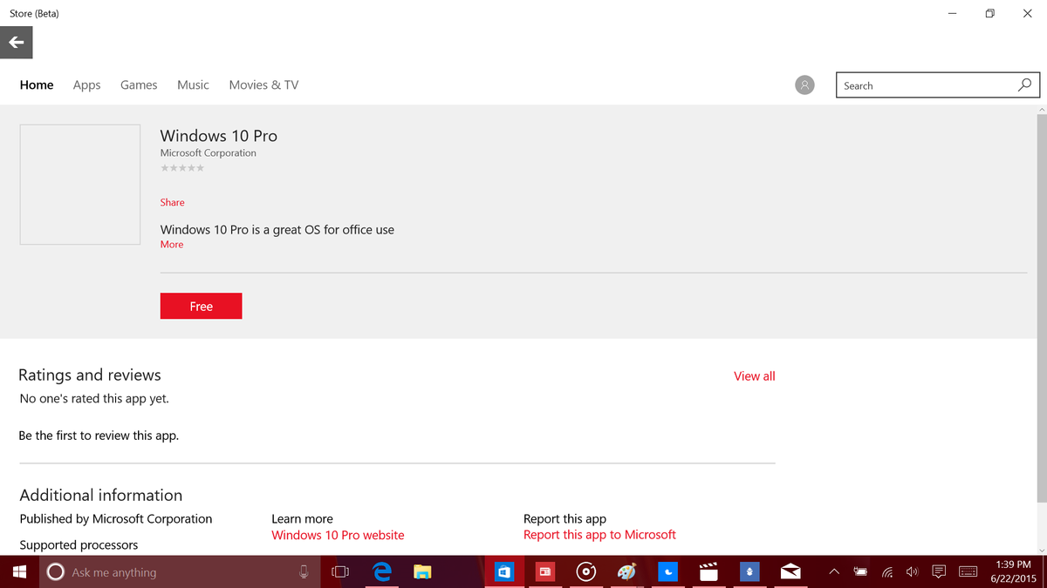Open the Movies & TV taskbar icon
The width and height of the screenshot is (1047, 588).
tap(708, 571)
